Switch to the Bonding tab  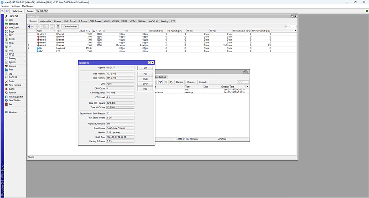(x=165, y=21)
